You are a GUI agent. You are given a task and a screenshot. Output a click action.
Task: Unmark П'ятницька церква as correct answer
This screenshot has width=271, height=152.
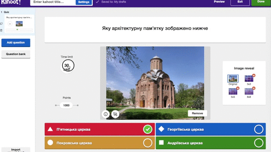pos(148,129)
